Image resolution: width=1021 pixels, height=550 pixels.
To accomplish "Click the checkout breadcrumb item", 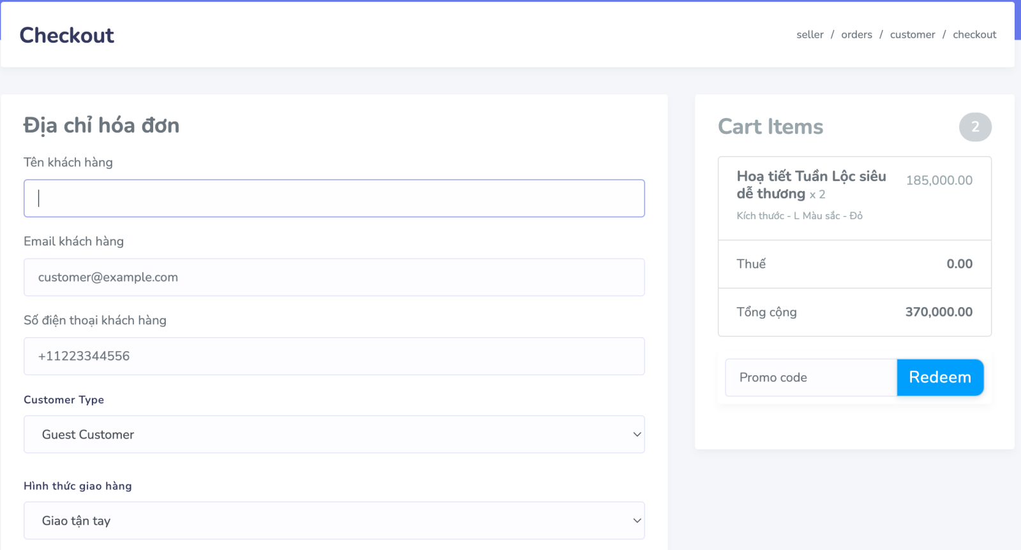I will point(974,34).
